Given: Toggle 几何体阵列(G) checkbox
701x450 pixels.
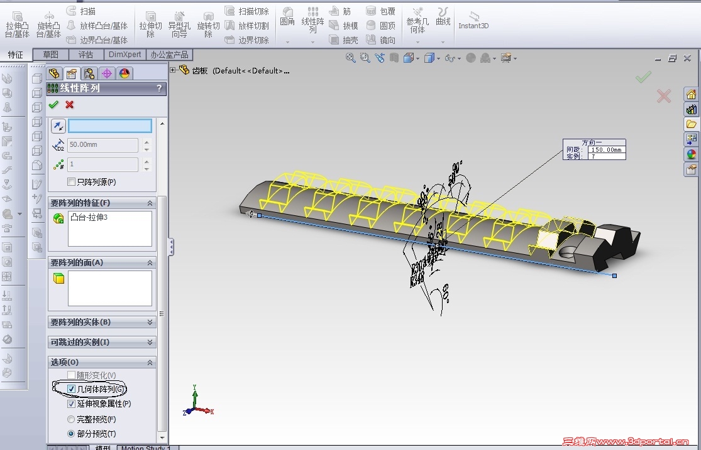Looking at the screenshot, I should 71,389.
